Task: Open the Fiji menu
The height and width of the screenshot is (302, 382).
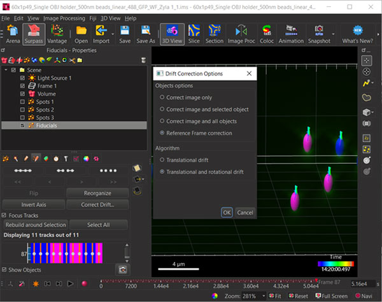Action: coord(93,18)
